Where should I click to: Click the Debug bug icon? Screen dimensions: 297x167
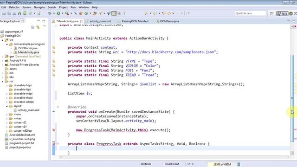point(50,13)
